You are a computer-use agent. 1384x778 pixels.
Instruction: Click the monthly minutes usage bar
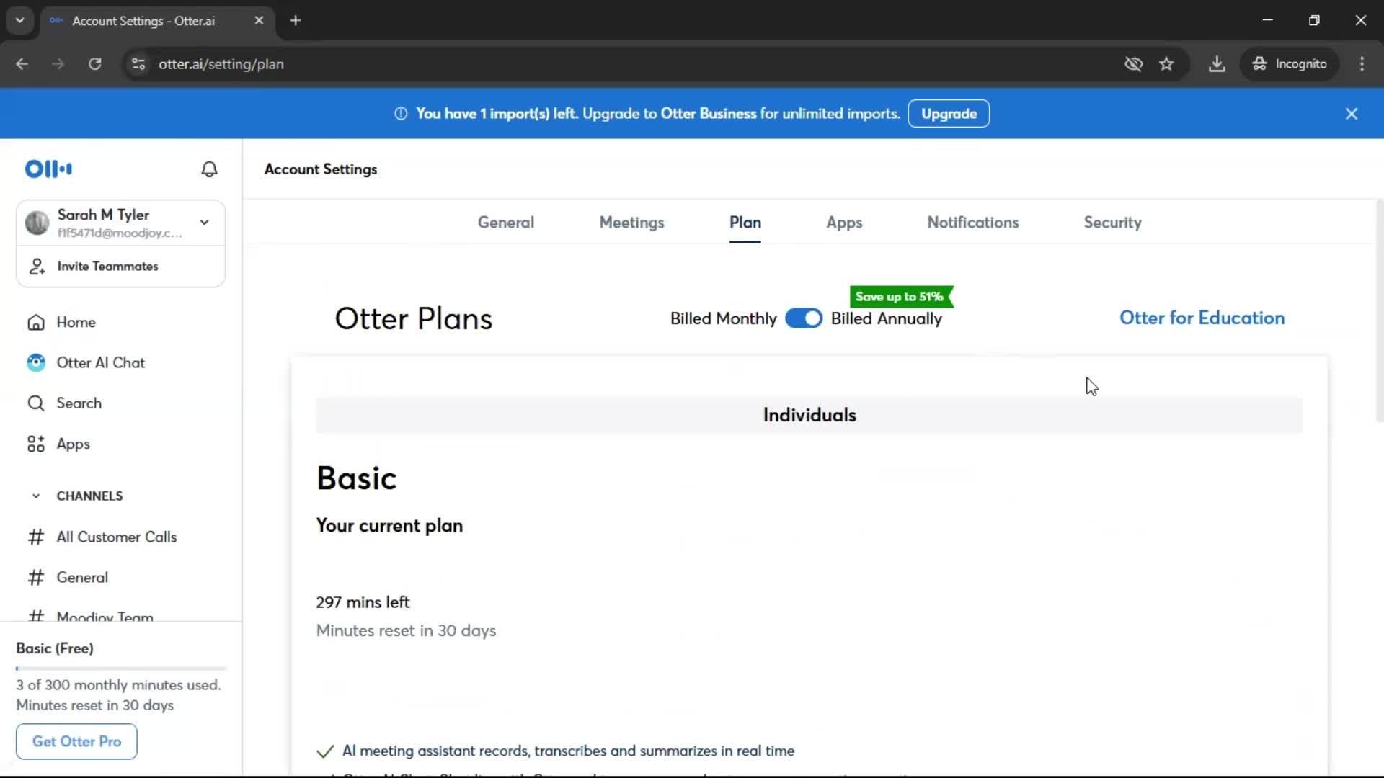click(x=121, y=669)
